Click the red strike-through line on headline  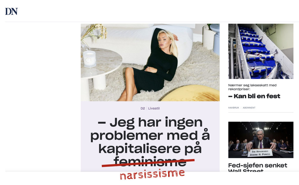[x=148, y=163]
